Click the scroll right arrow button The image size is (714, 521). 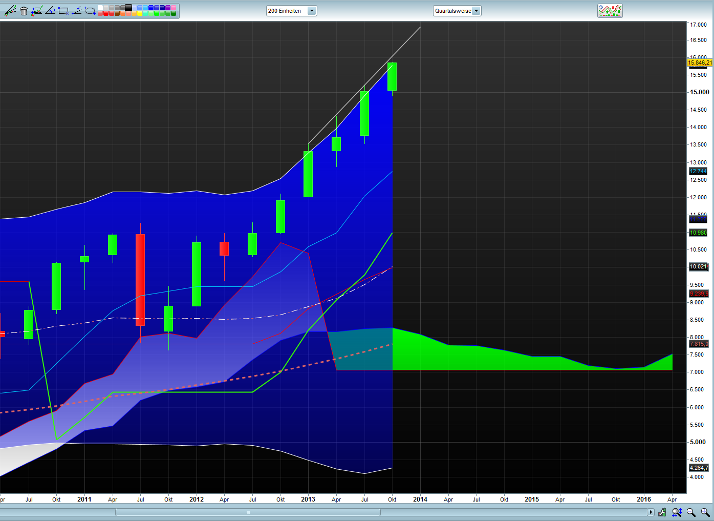651,512
